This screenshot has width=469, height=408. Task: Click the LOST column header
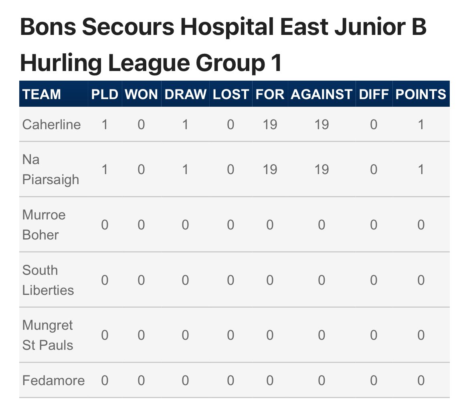[230, 94]
